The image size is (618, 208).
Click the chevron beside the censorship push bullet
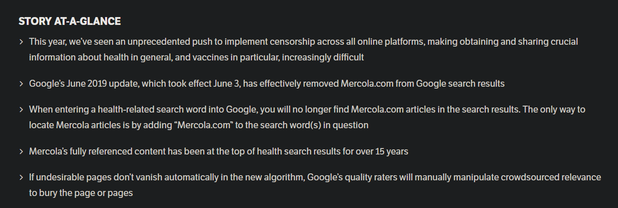[21, 42]
